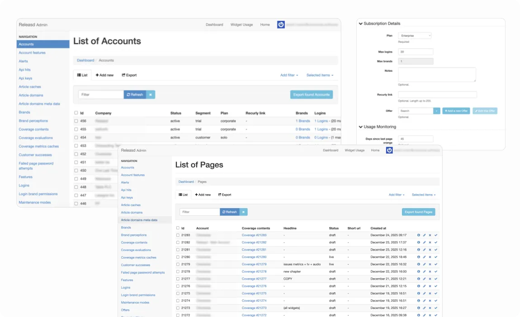This screenshot has height=317, width=520.
Task: Click inside the Filter input field
Action: click(199, 212)
